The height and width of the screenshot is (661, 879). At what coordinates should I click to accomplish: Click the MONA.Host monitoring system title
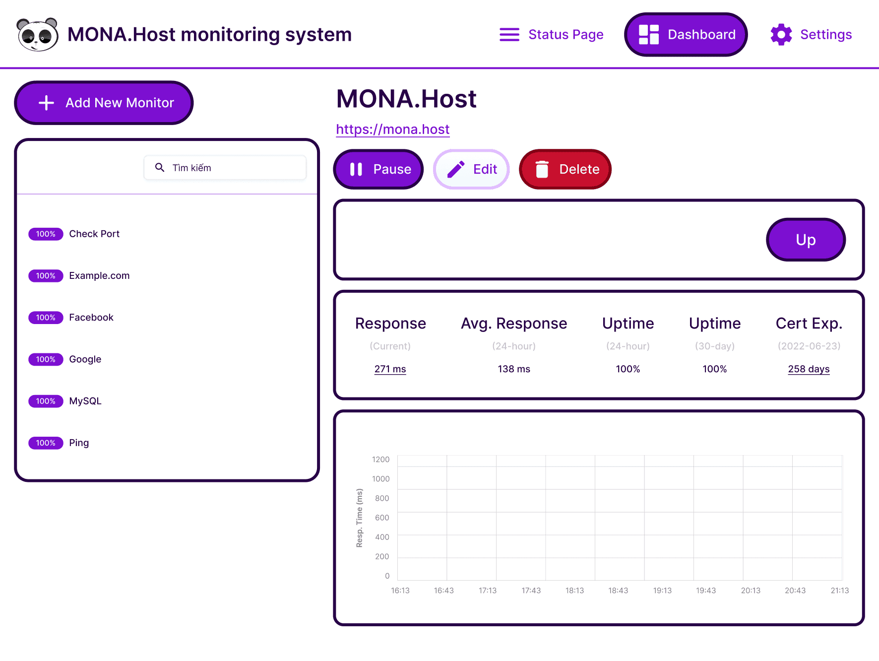(x=209, y=35)
